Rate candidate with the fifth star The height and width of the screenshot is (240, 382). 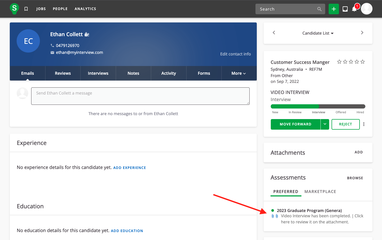click(x=362, y=62)
